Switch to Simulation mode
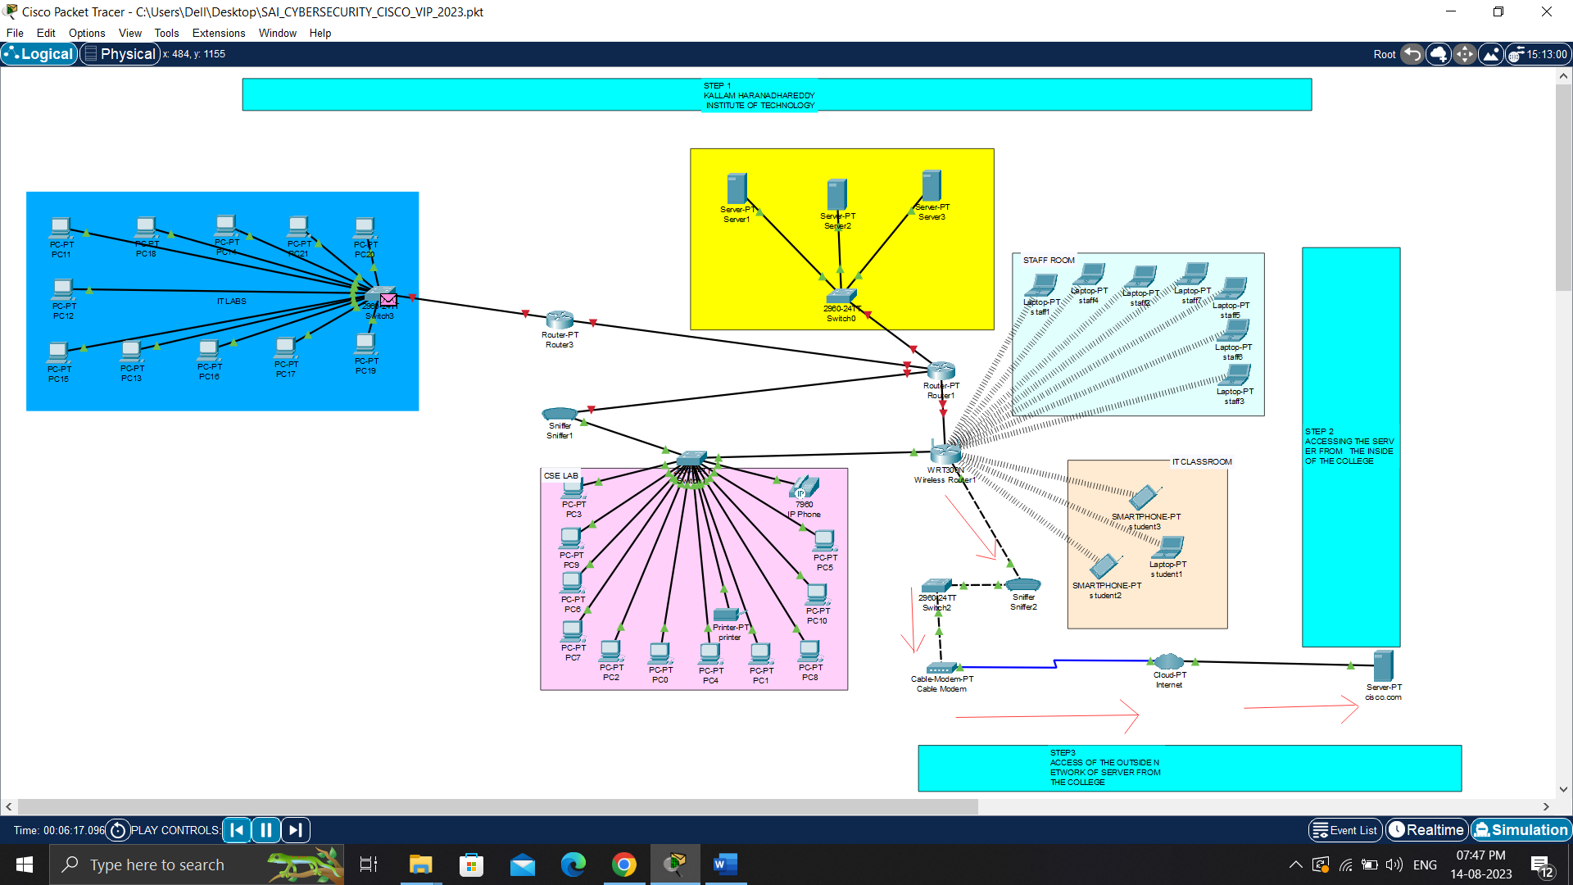Screen dimensions: 1573x885 pos(1521,829)
